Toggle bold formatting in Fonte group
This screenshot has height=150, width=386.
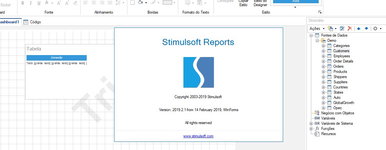(23, 3)
